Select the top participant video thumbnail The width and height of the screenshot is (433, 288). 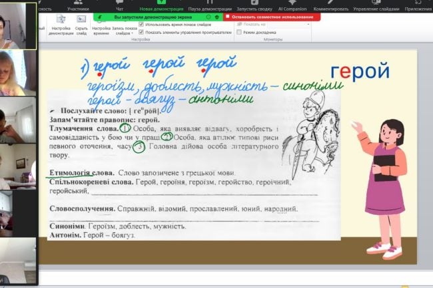pos(18,25)
